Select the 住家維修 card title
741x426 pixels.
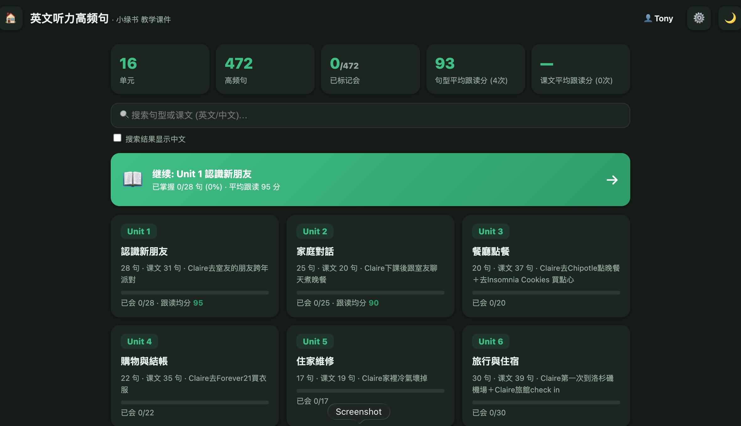[315, 361]
